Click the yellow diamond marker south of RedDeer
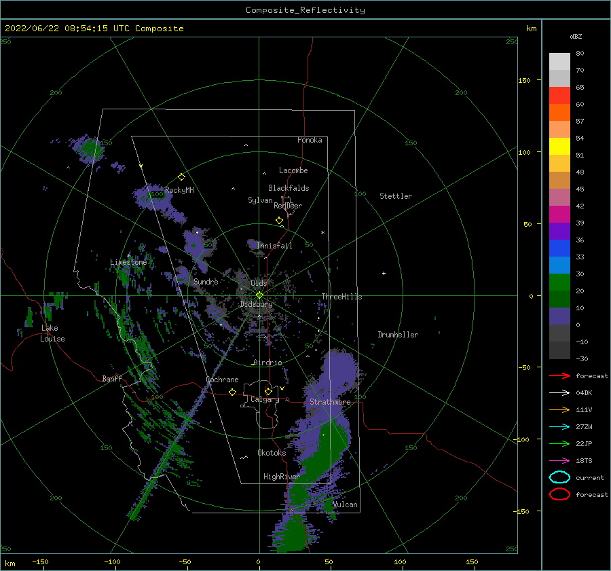611x571 pixels. point(280,221)
